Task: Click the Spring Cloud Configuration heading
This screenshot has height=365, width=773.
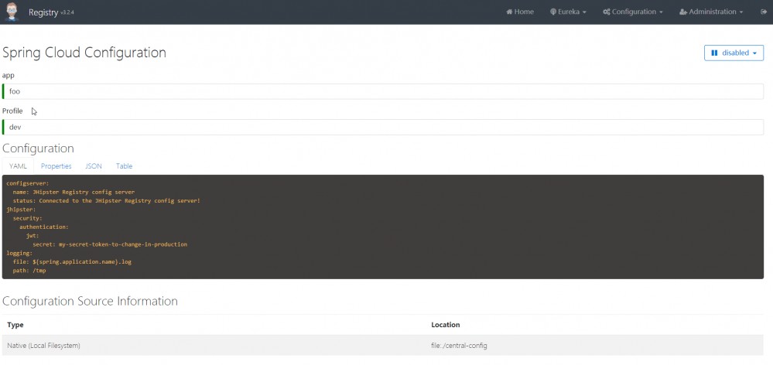Action: tap(84, 53)
